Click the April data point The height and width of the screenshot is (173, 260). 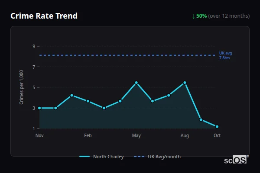(x=120, y=101)
